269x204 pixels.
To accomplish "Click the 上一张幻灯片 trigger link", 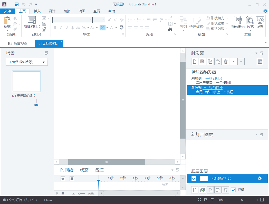I will click(212, 88).
